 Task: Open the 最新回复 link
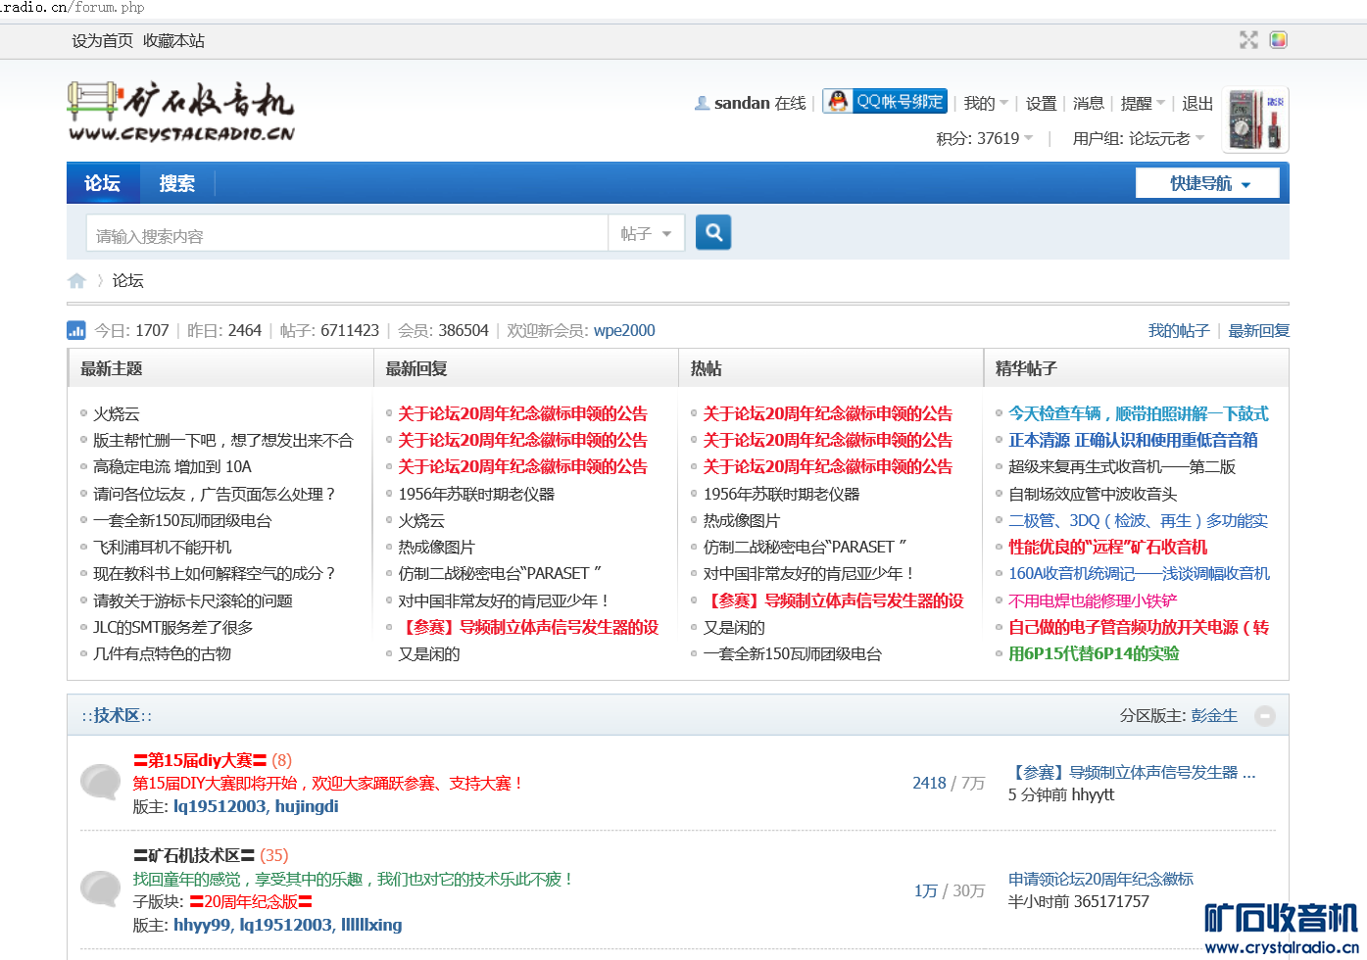[1258, 331]
